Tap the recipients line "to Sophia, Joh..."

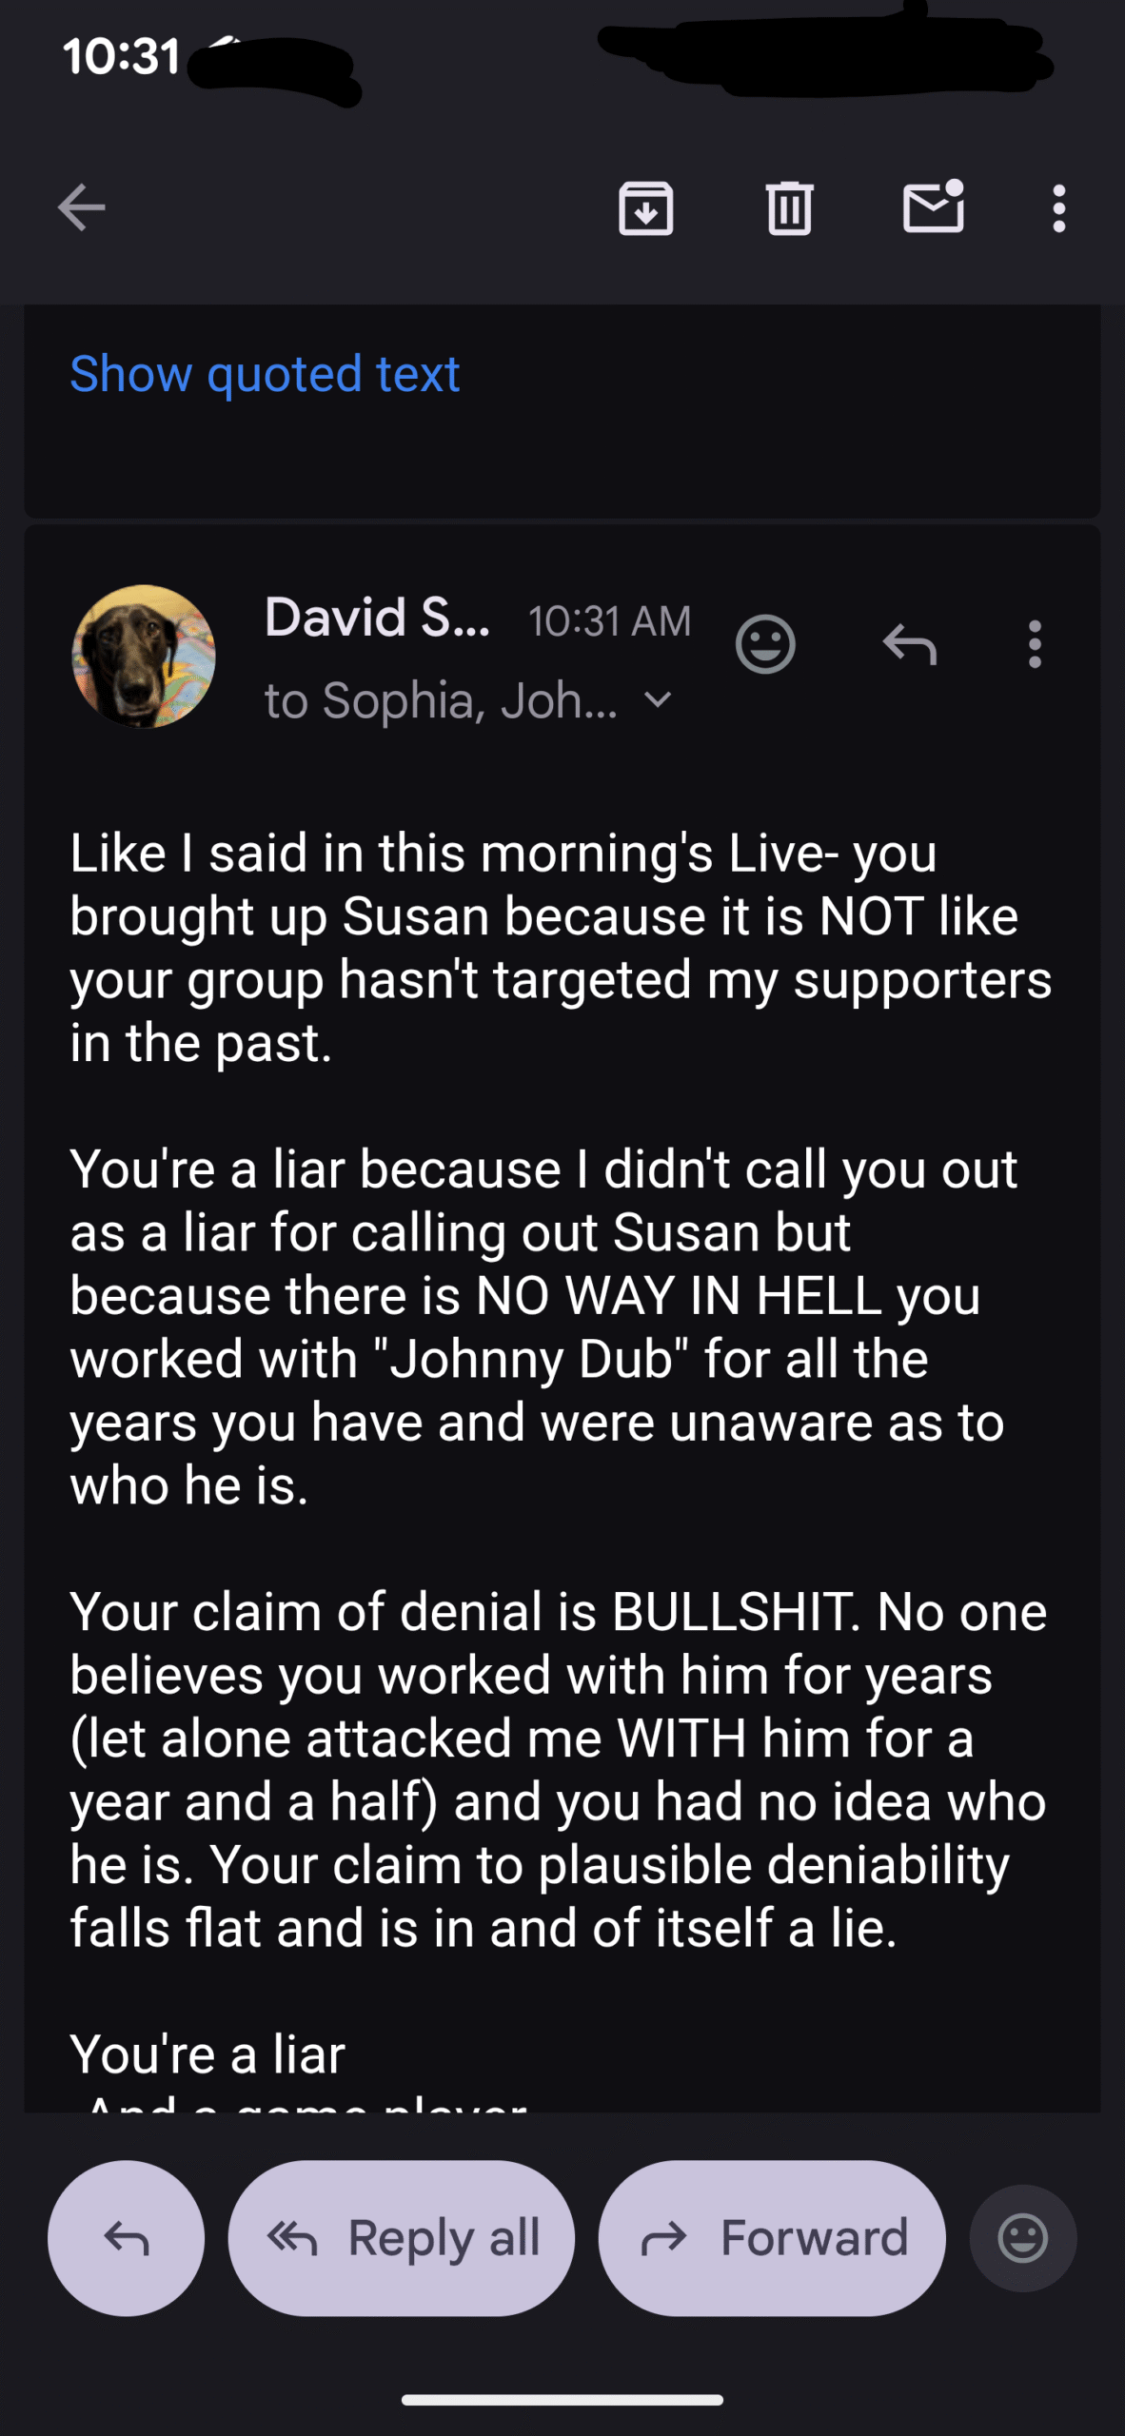pos(441,701)
